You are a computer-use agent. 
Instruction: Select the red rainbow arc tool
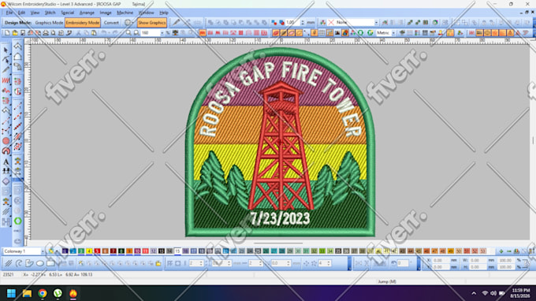click(6, 150)
